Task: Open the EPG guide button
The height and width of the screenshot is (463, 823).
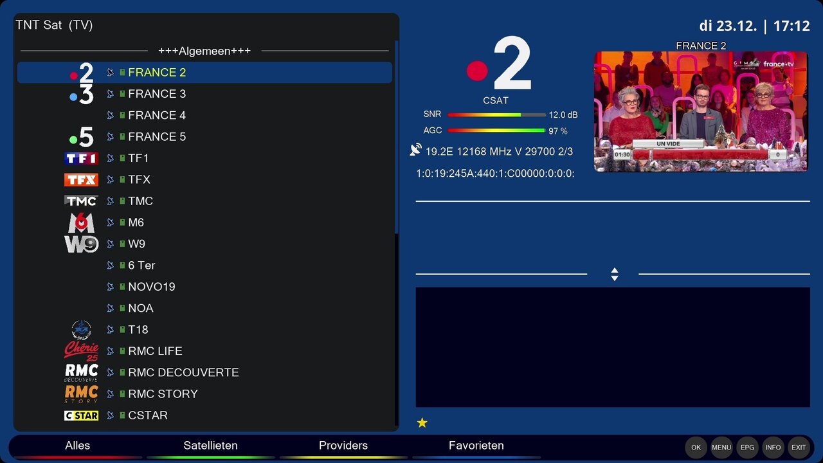Action: [747, 448]
